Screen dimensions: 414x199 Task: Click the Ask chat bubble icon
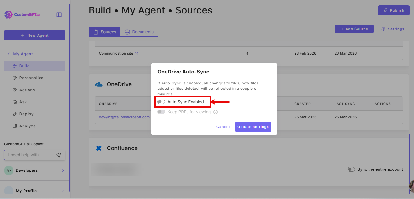pyautogui.click(x=15, y=102)
